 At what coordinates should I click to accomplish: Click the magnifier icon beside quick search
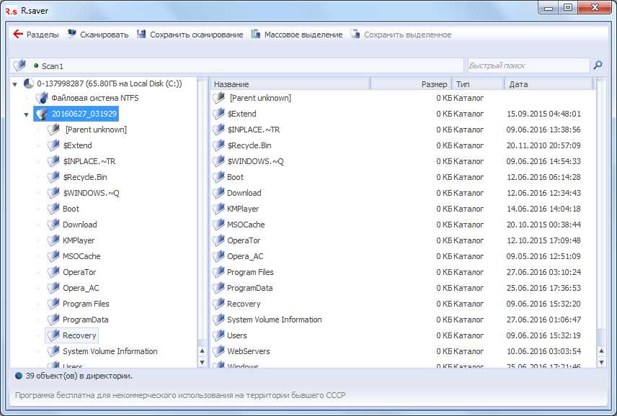pos(597,65)
